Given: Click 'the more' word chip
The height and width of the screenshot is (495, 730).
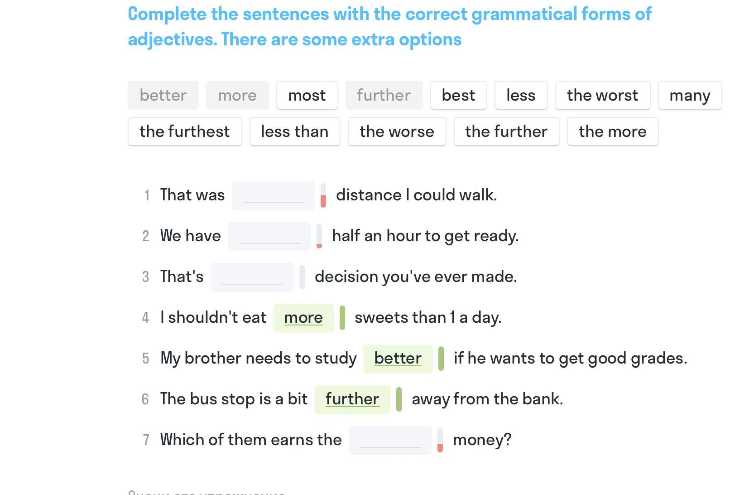Looking at the screenshot, I should pyautogui.click(x=612, y=131).
